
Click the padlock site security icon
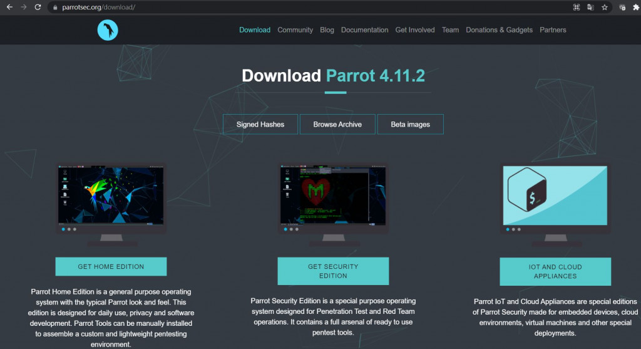point(55,8)
